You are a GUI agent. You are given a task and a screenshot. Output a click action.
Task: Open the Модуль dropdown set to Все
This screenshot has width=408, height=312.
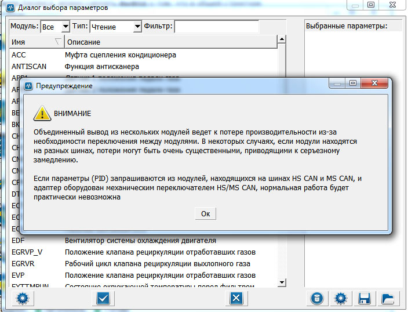pos(55,27)
